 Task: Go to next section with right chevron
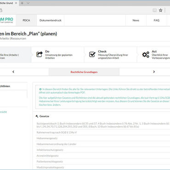(x=154, y=72)
